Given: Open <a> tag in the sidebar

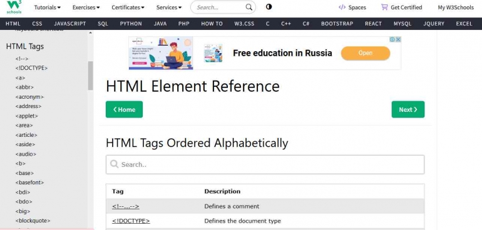Looking at the screenshot, I should coord(20,77).
